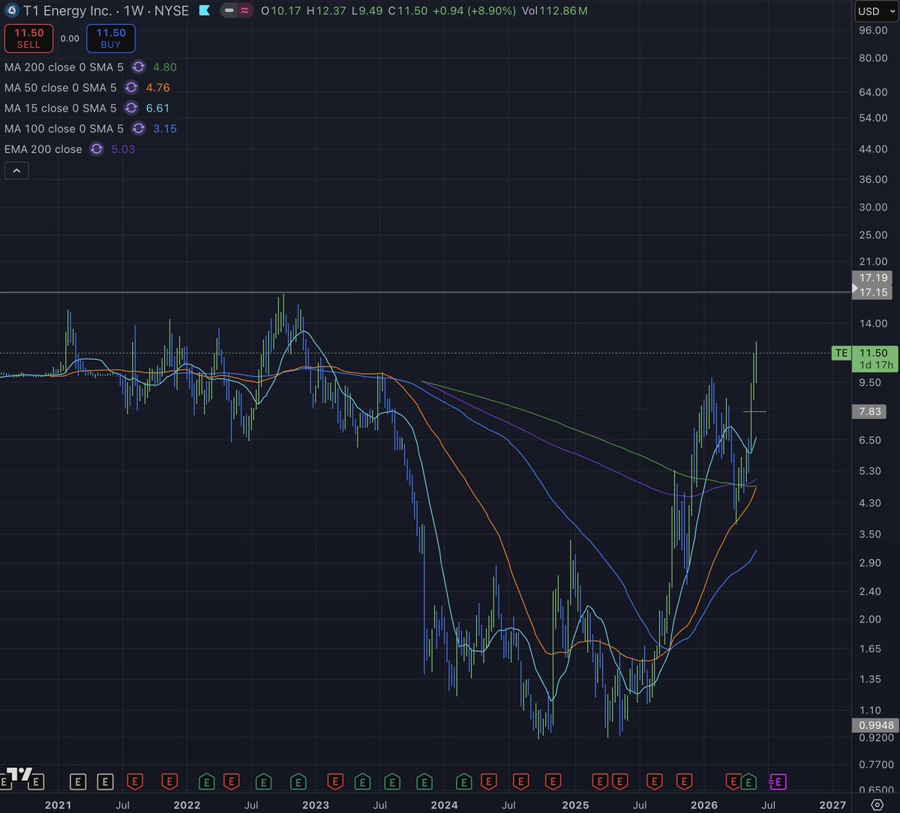The height and width of the screenshot is (813, 900).
Task: Click the cyan MA 15 value 6.61
Action: 158,108
